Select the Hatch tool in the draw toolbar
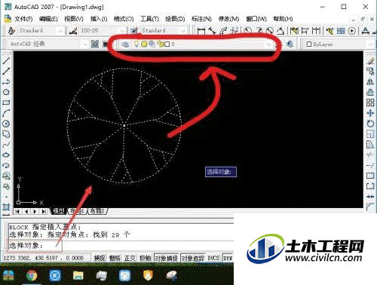This screenshot has width=377, height=285. 6,207
